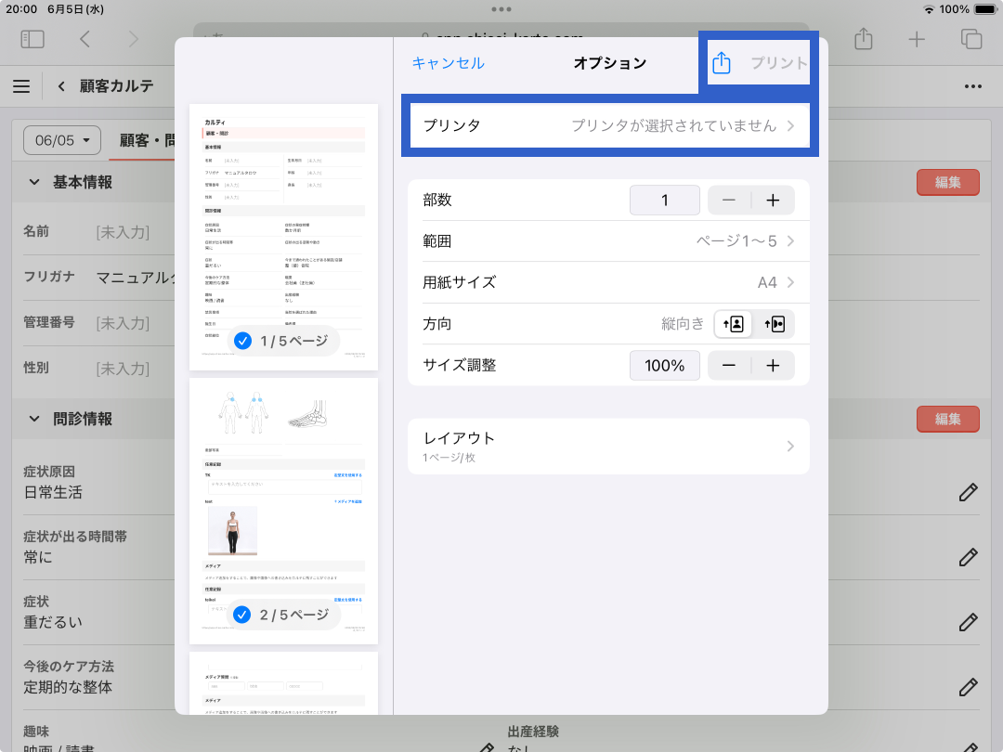Open Safari tab overview icon
The height and width of the screenshot is (752, 1003).
[971, 39]
